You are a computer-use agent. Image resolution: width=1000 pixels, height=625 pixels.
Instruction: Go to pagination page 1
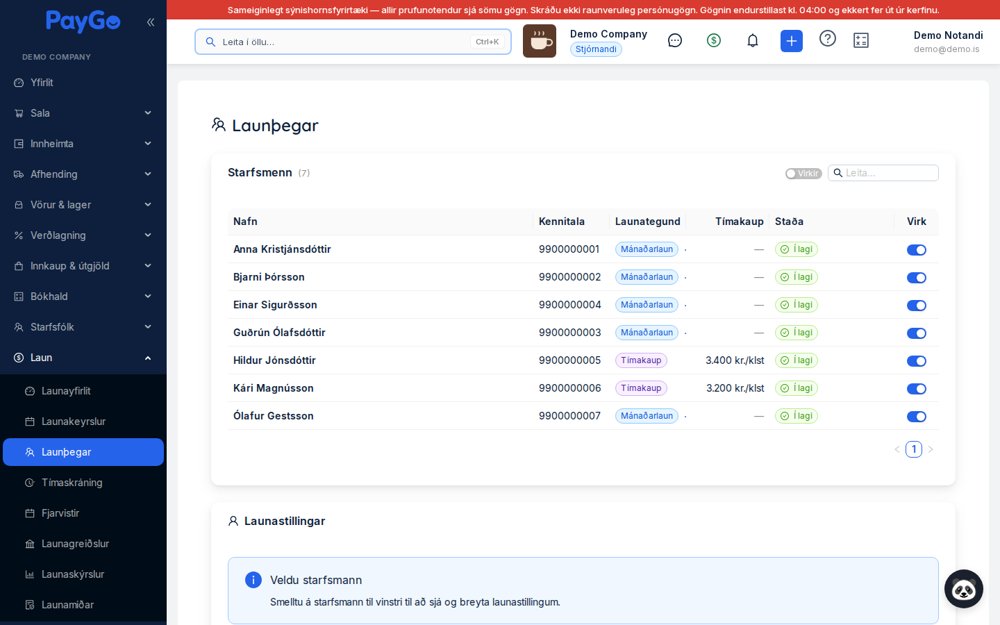(x=914, y=449)
